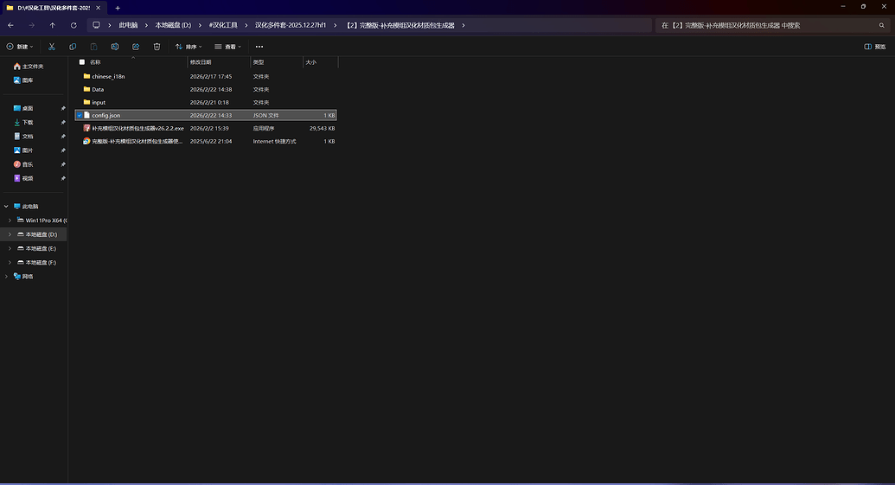The width and height of the screenshot is (895, 485).
Task: Click the Cut scissors icon
Action: pos(51,47)
